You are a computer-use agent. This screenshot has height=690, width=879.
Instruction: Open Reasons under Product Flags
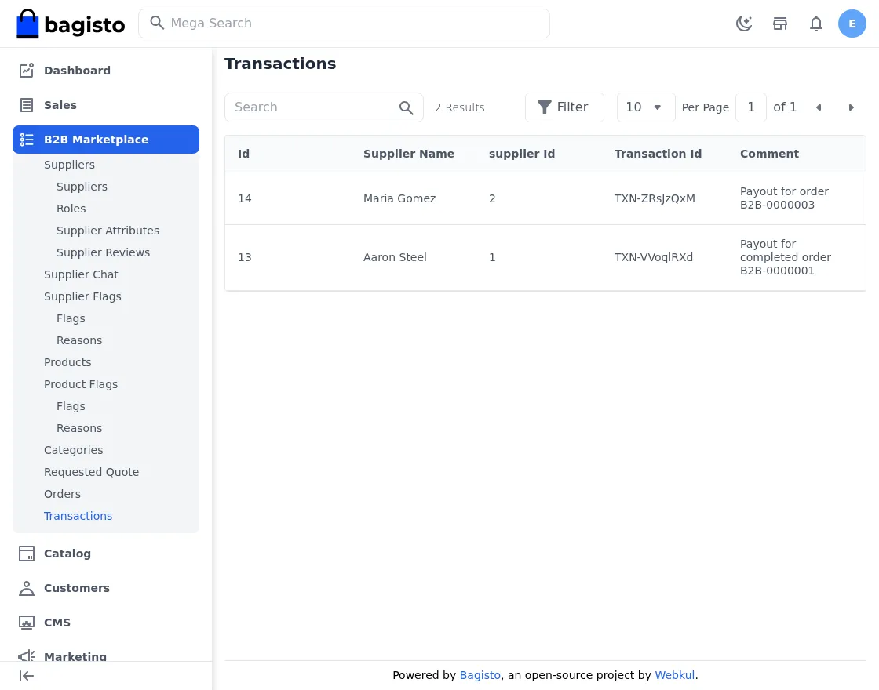pos(79,428)
